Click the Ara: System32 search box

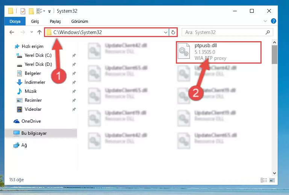[x=227, y=32]
